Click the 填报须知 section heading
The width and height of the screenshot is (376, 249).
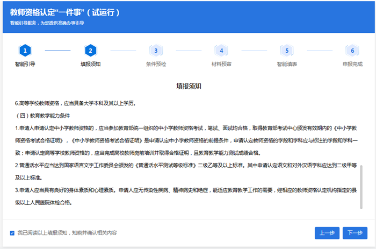(x=189, y=86)
